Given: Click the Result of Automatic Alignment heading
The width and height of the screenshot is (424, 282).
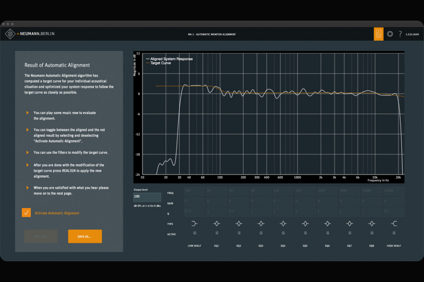Looking at the screenshot, I should (57, 65).
